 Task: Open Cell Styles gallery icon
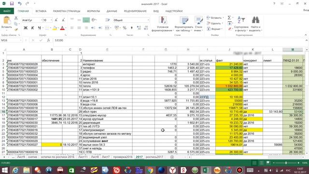coord(198,20)
